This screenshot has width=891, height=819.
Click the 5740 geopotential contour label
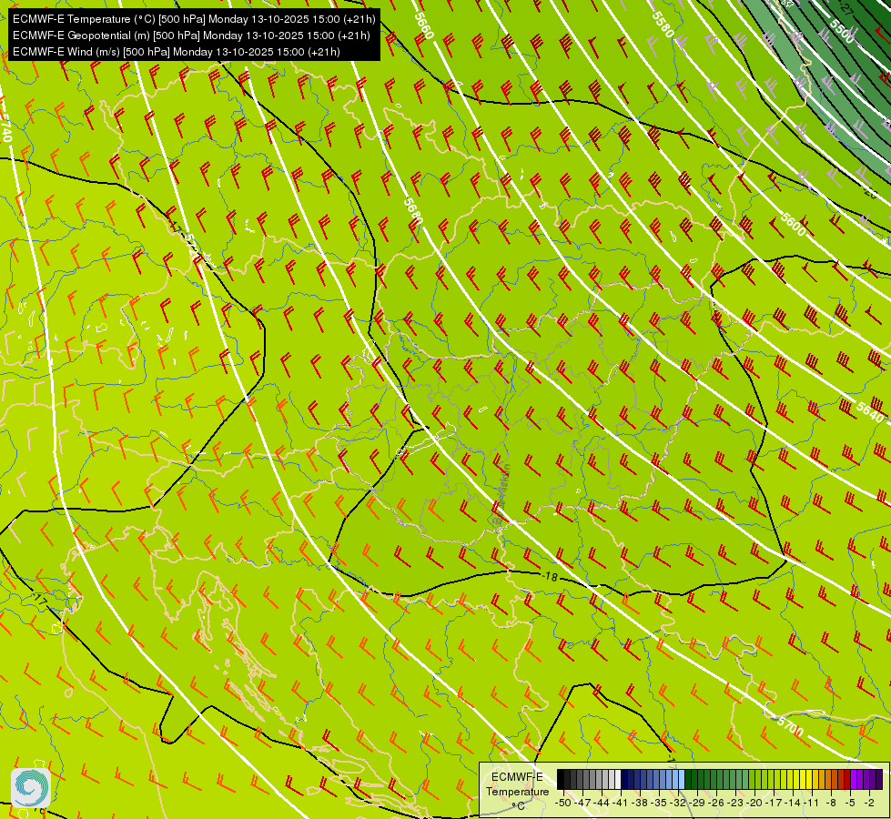5,128
